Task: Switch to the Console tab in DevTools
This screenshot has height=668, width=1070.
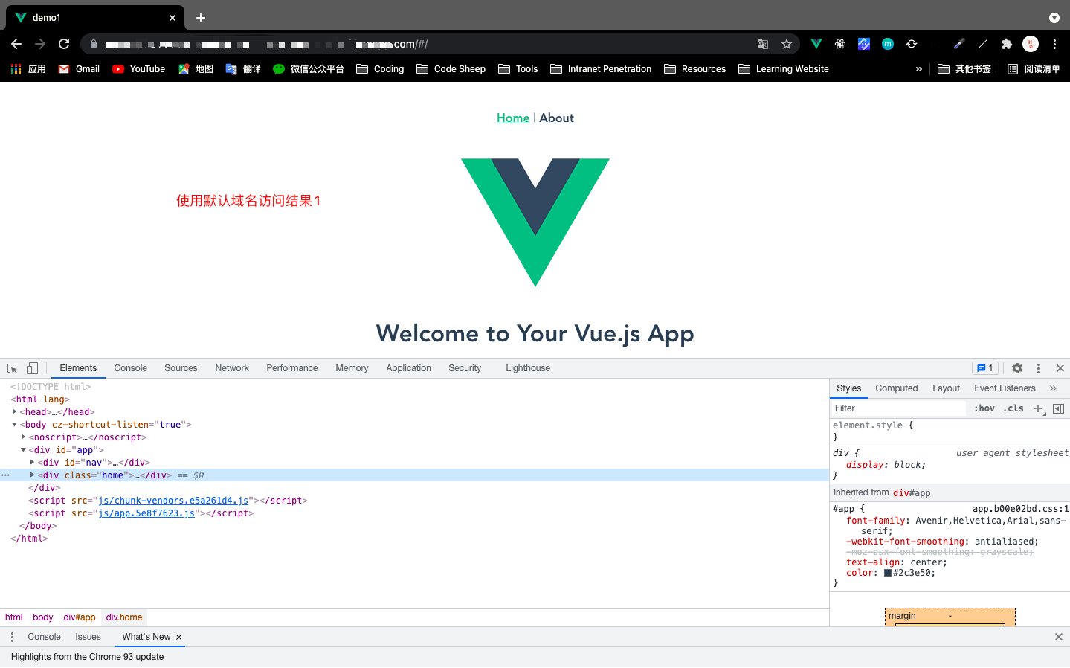Action: 130,368
